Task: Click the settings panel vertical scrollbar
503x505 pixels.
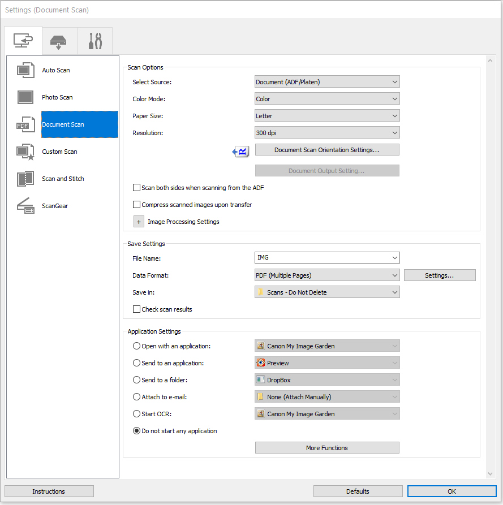Action: [x=490, y=266]
